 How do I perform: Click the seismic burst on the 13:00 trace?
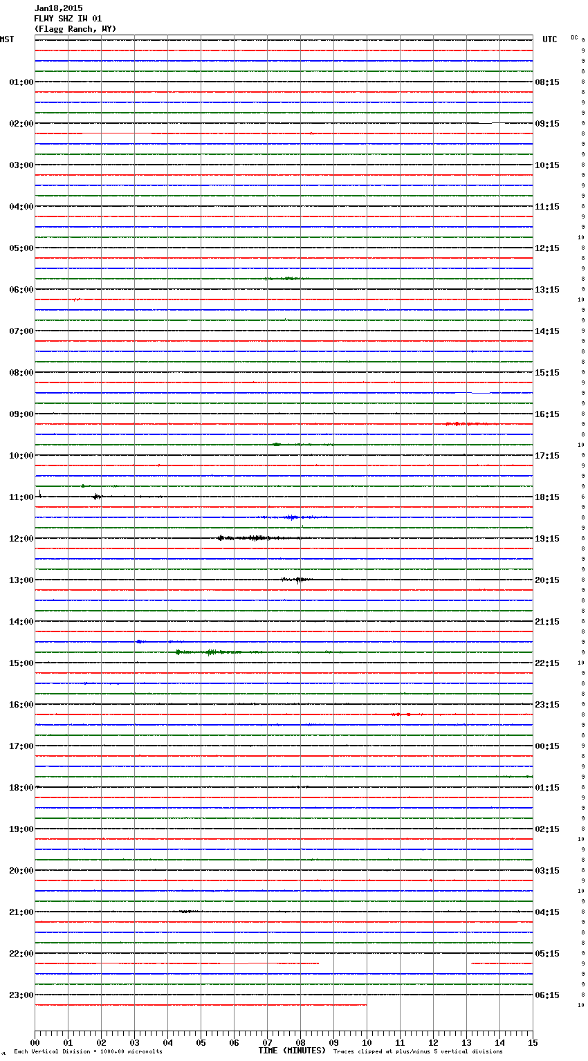297,580
